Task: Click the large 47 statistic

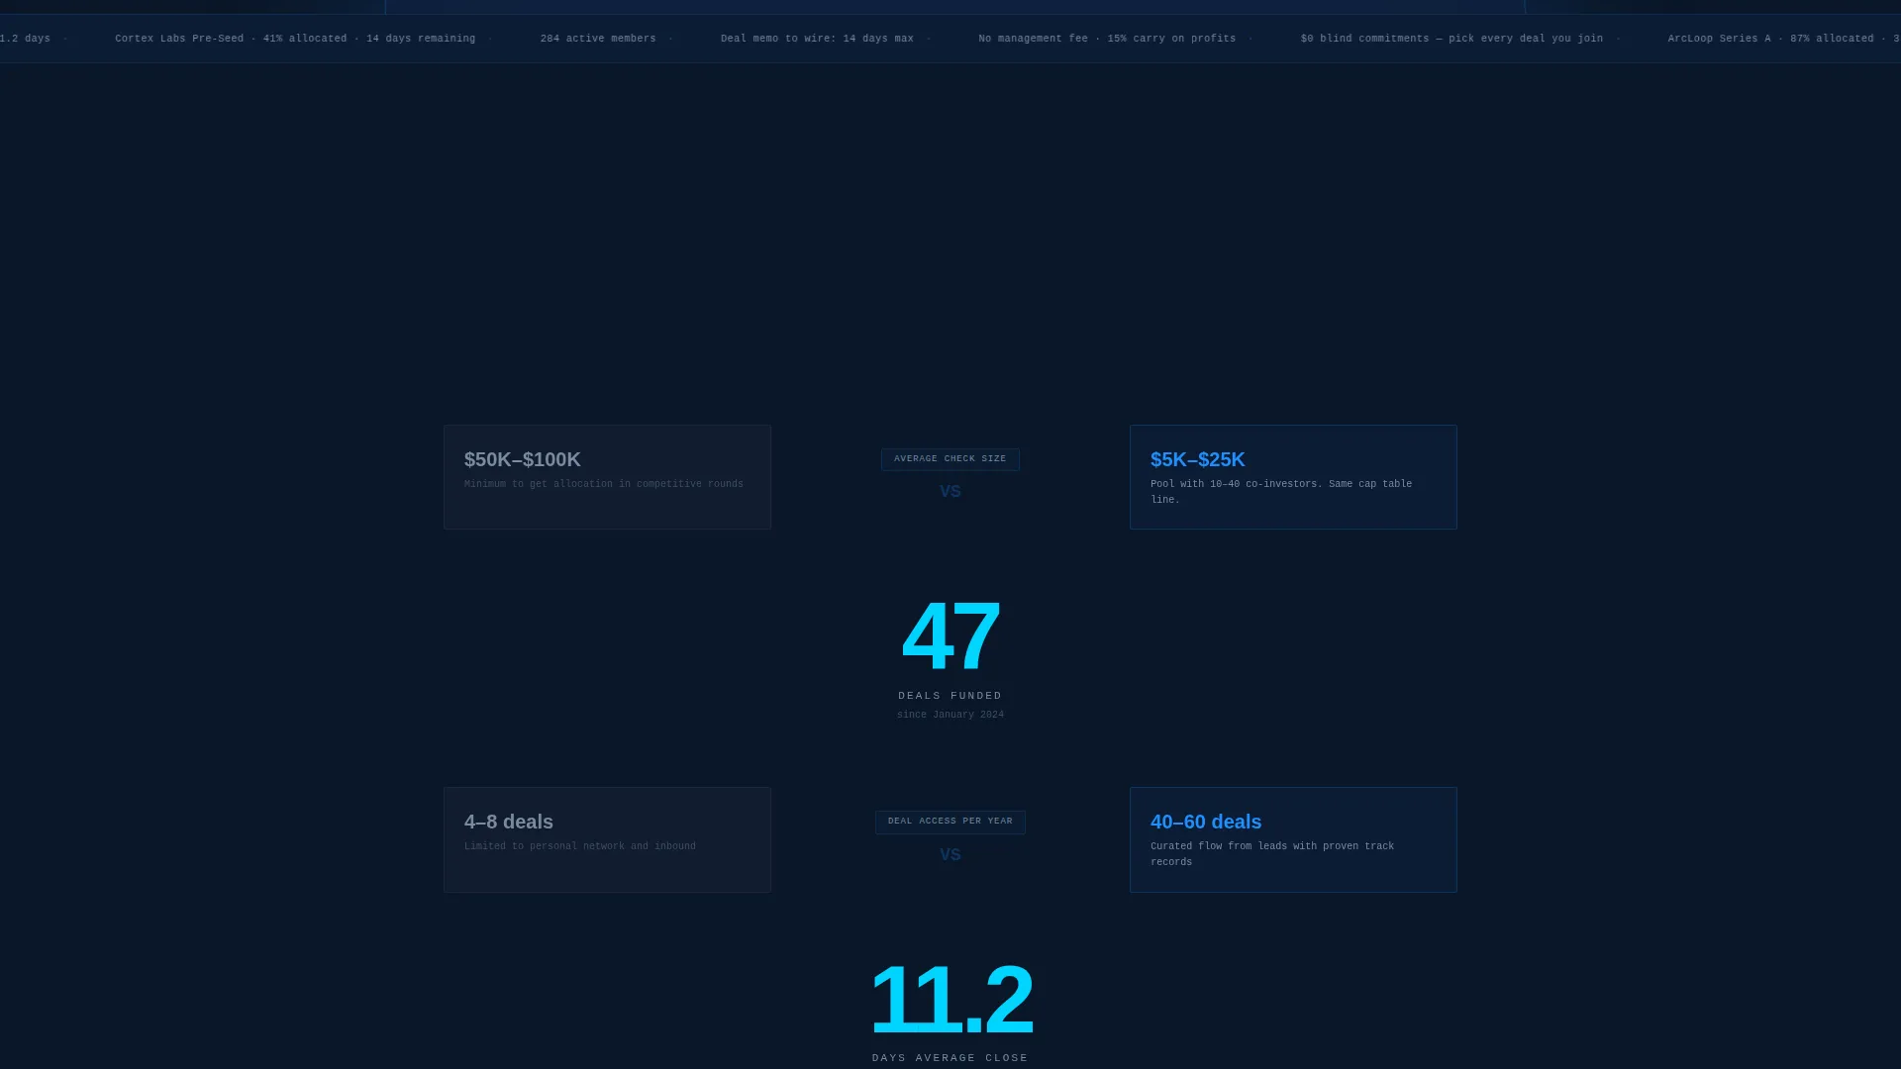Action: [950, 636]
